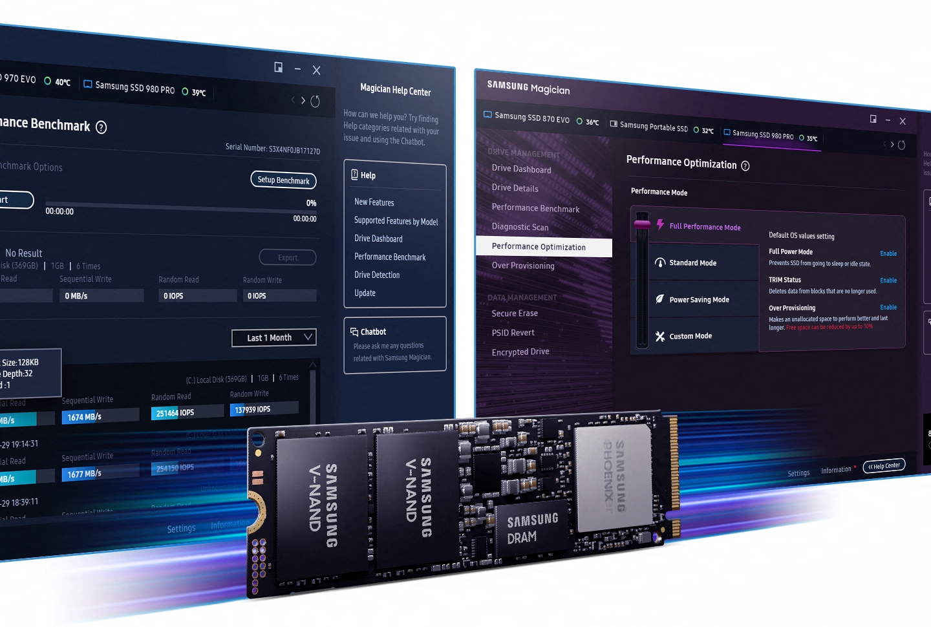This screenshot has width=931, height=627.
Task: Open Update help topic
Action: pos(365,293)
